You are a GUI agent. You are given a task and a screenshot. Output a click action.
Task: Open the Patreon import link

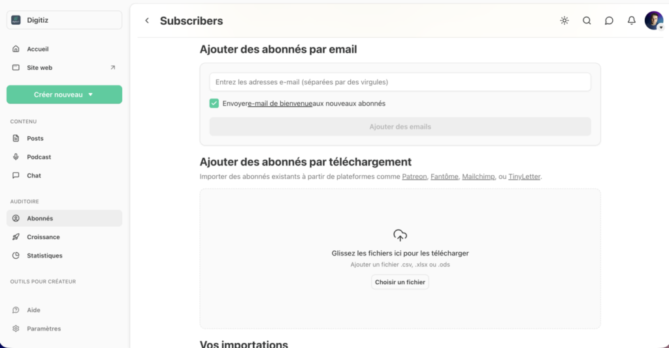(x=414, y=177)
